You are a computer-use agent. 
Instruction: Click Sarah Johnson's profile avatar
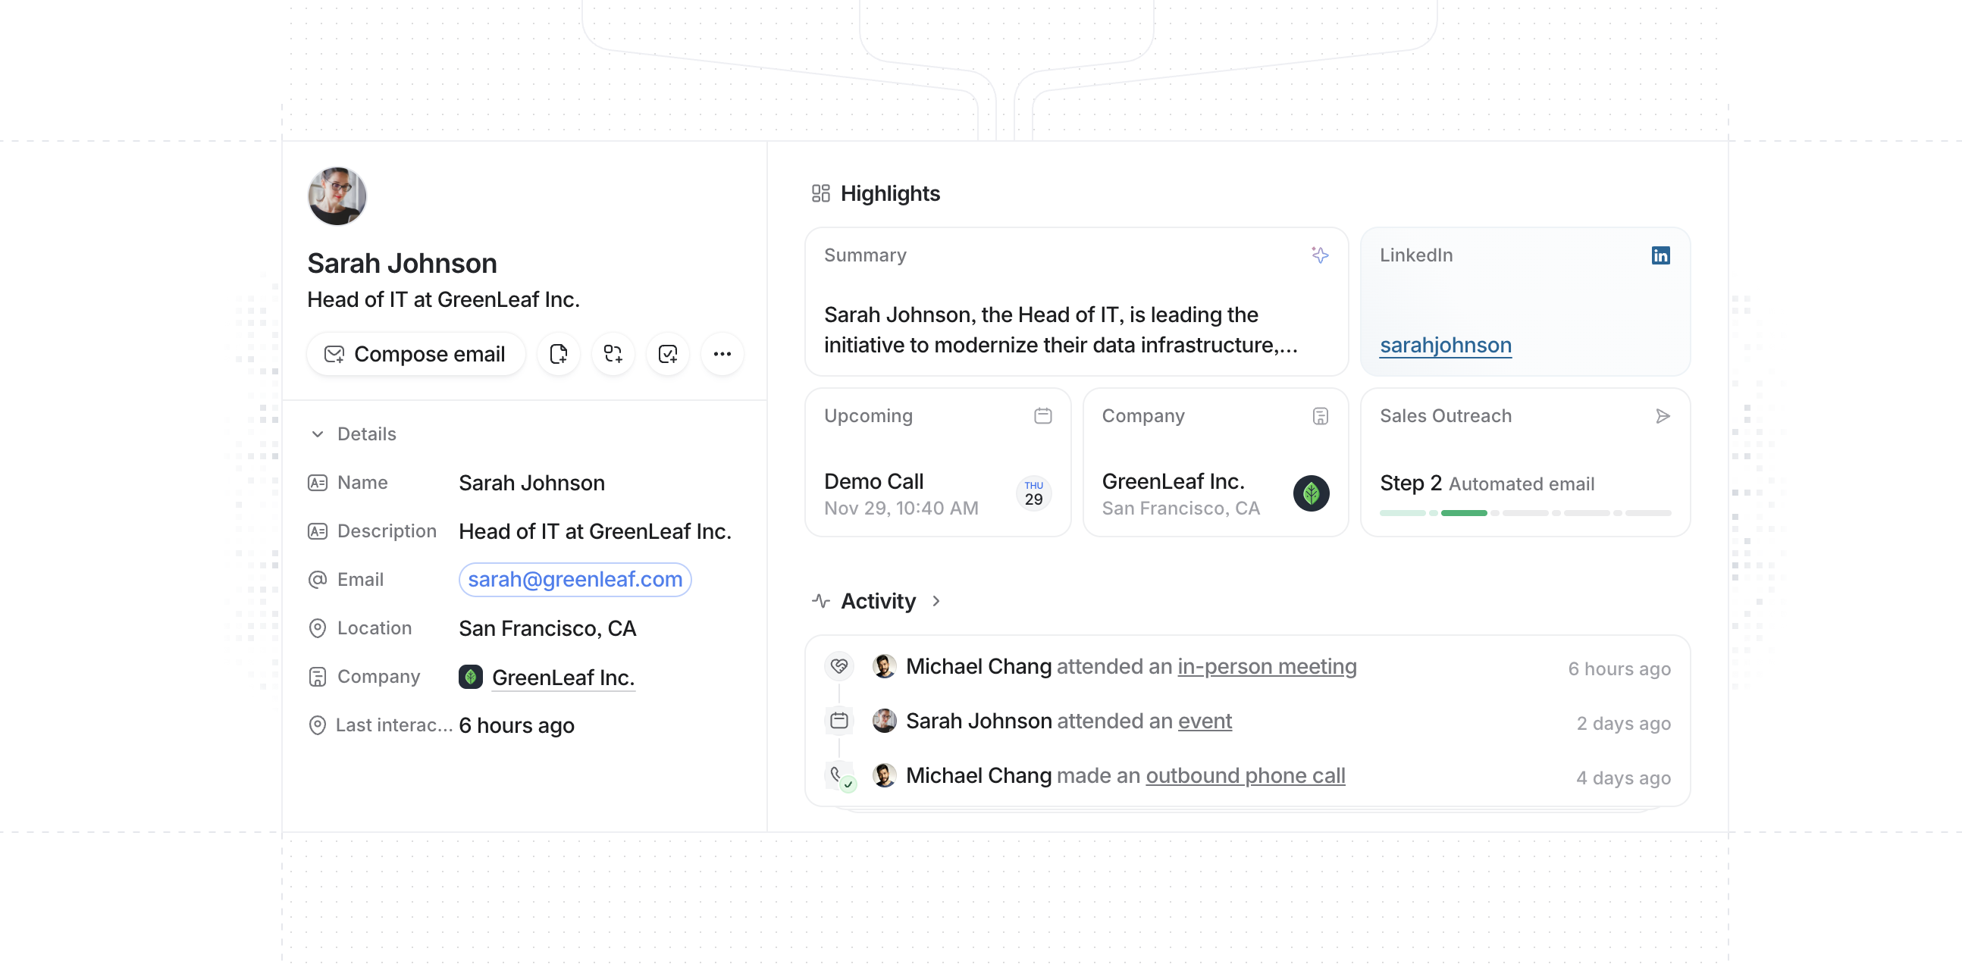coord(337,196)
